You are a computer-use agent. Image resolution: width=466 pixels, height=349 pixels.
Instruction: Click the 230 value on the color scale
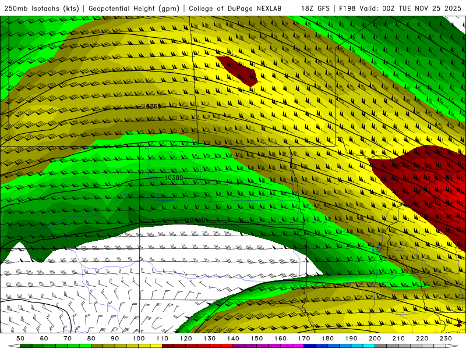point(446,339)
